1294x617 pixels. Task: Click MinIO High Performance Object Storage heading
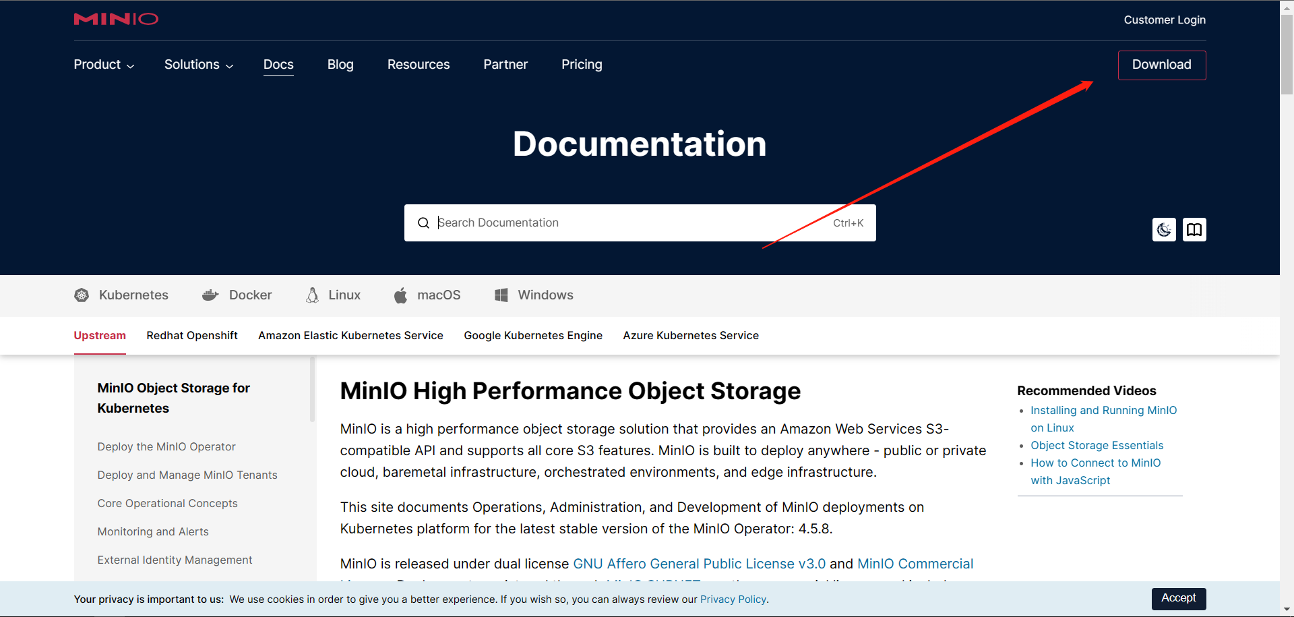coord(570,391)
